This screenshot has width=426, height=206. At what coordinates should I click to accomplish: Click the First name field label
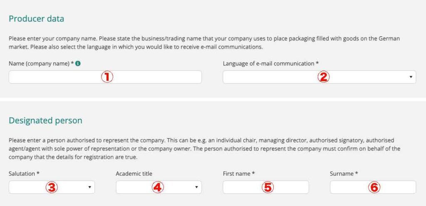(x=238, y=174)
